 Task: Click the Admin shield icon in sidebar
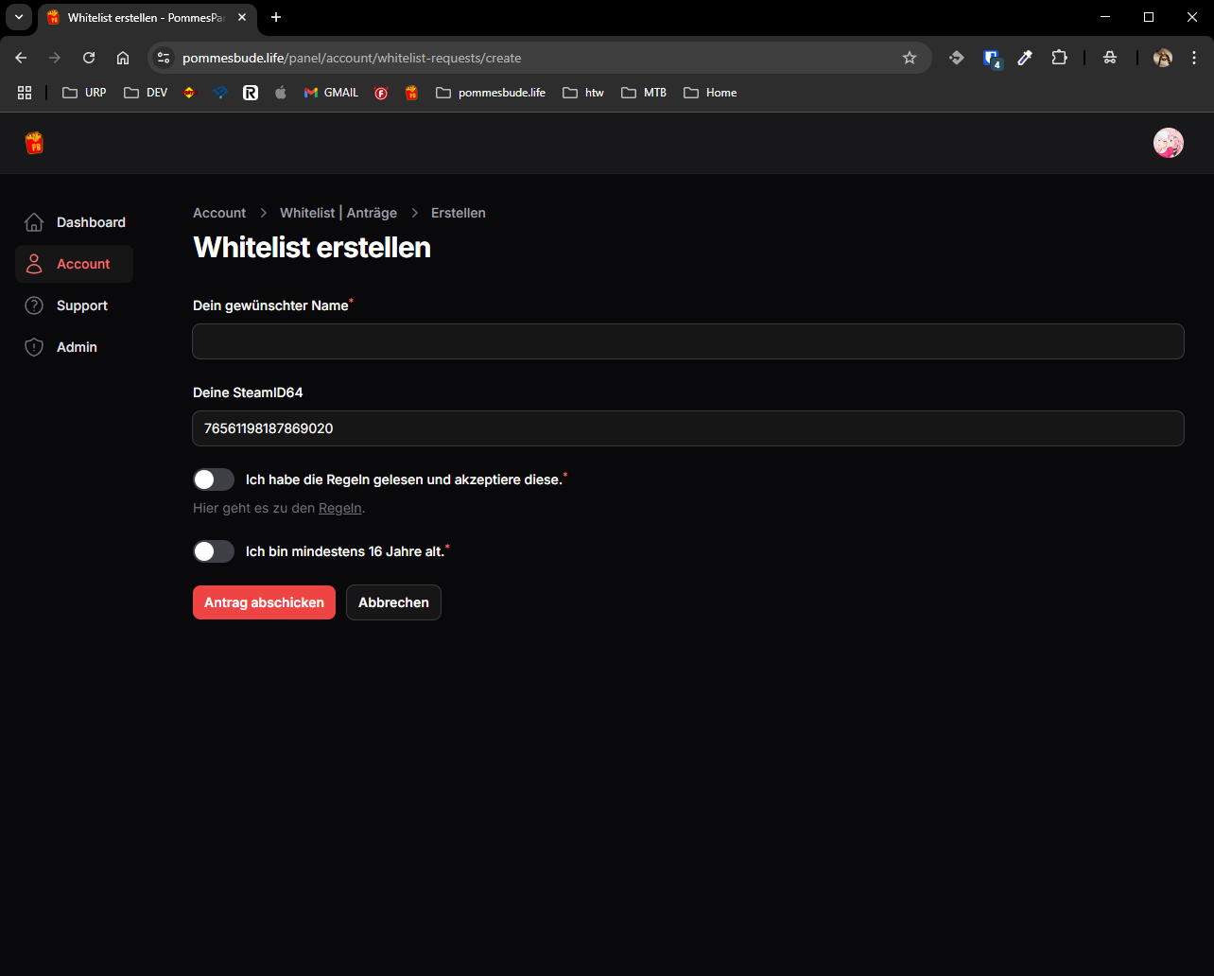34,347
